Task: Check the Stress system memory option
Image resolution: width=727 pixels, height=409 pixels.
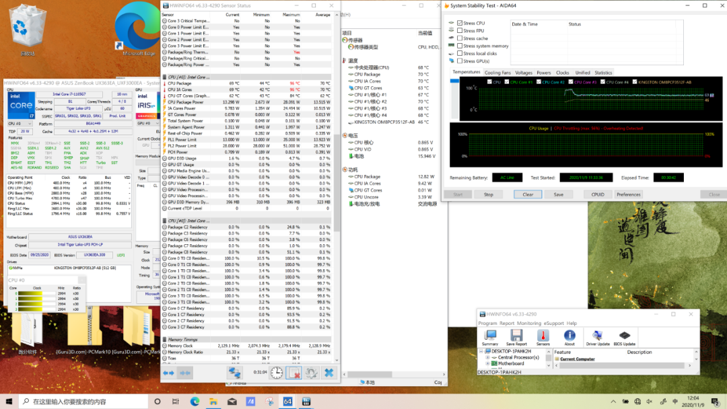Action: click(460, 46)
